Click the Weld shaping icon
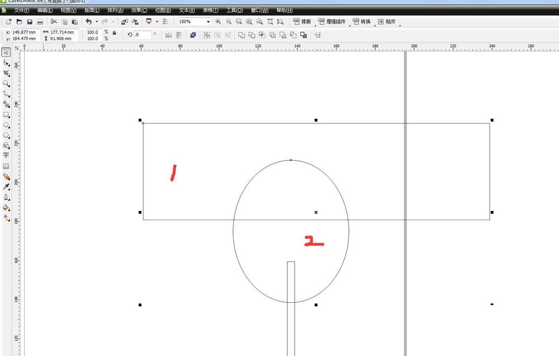 241,35
